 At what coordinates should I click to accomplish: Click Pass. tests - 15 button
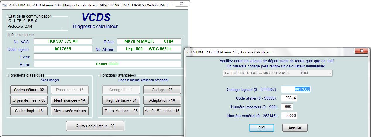coord(70,90)
